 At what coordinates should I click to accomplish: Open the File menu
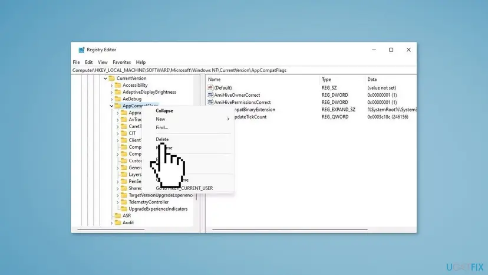click(76, 63)
